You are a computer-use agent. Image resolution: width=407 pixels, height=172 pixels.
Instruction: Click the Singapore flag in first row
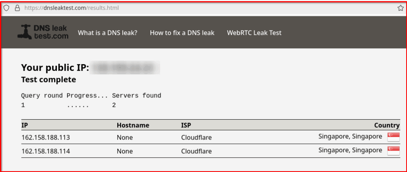pos(393,137)
